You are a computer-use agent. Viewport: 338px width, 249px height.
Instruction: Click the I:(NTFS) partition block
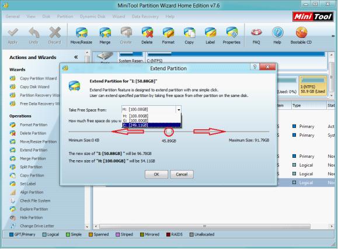pyautogui.click(x=313, y=86)
